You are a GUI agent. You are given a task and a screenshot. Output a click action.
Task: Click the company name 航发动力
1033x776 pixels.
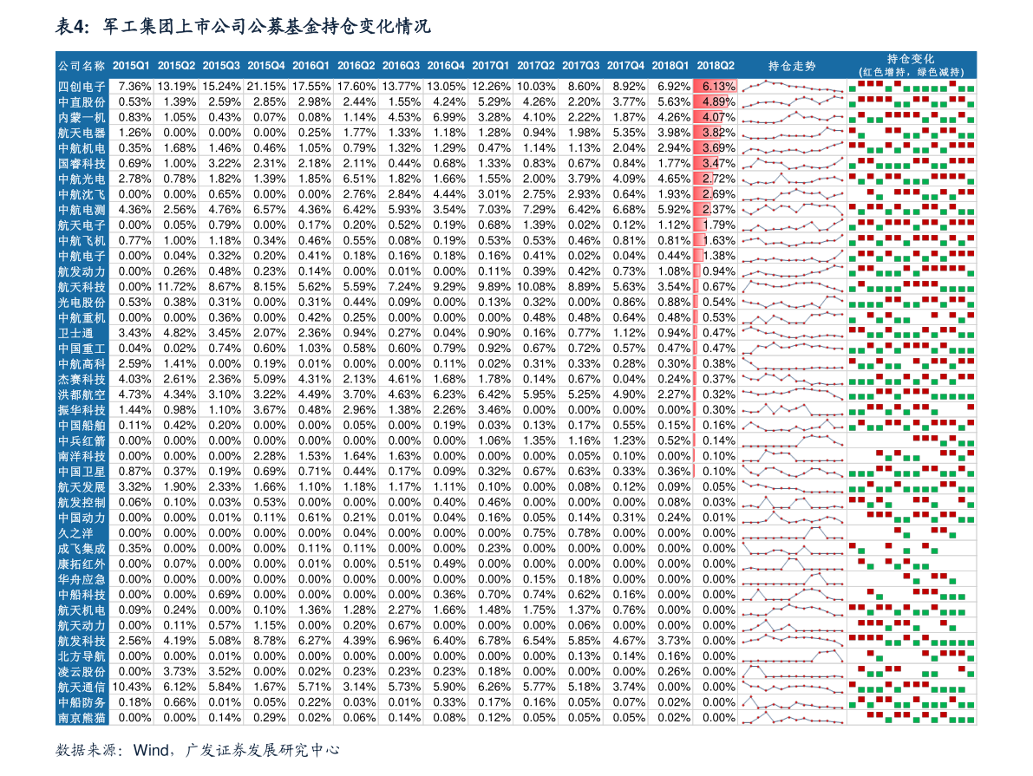[81, 271]
